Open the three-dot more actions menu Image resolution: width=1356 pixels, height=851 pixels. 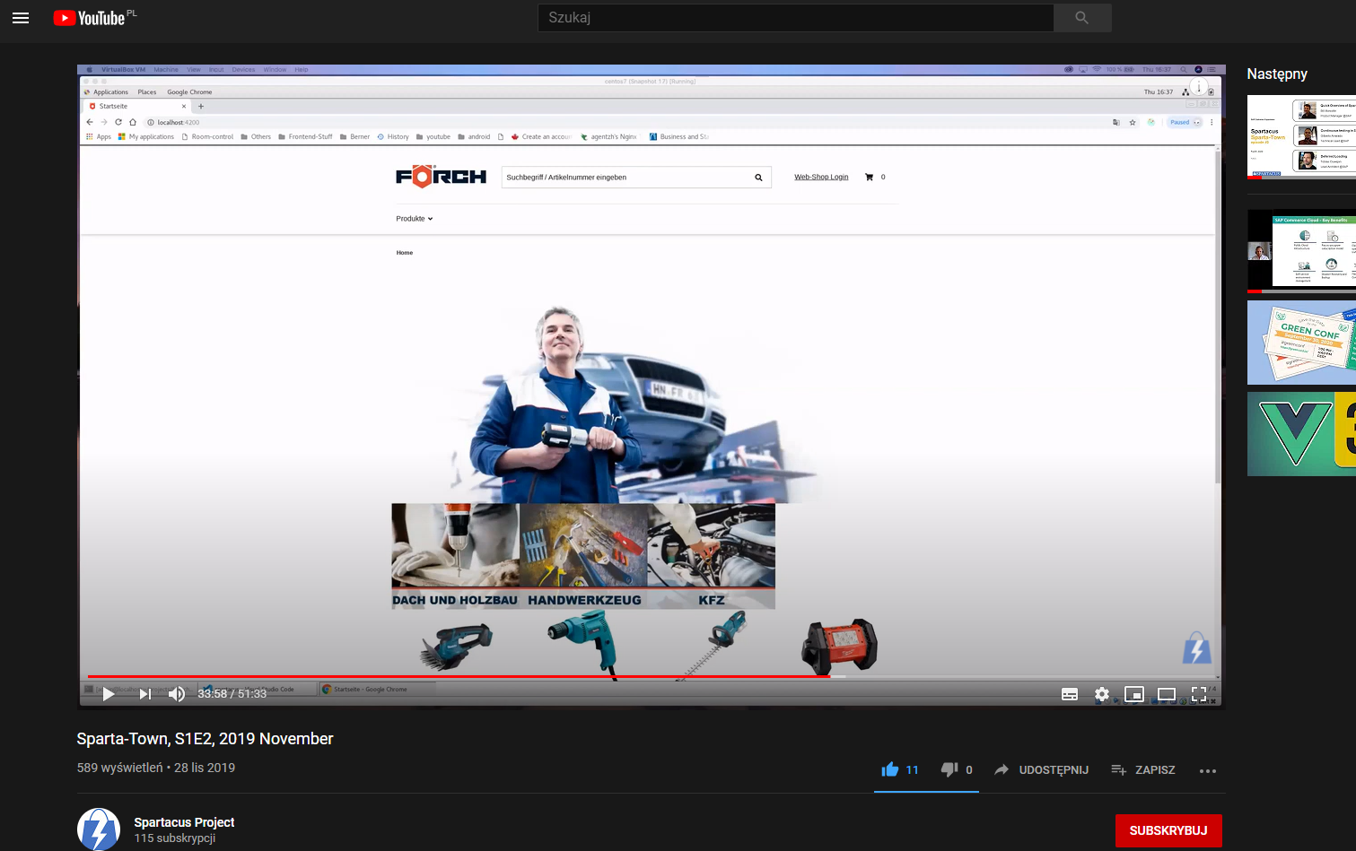click(x=1208, y=770)
